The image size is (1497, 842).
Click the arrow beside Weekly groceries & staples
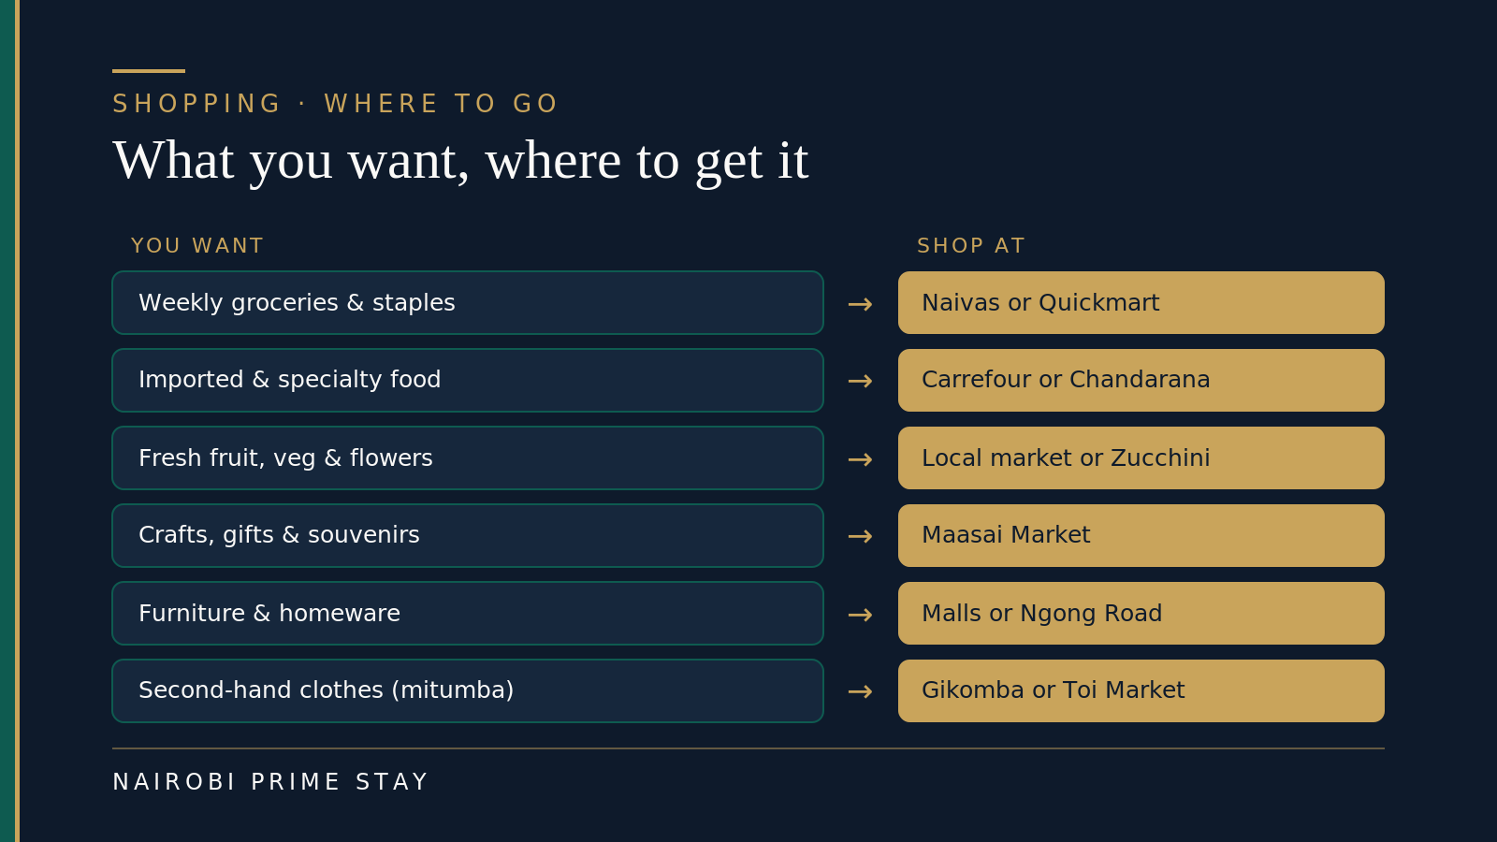(860, 304)
